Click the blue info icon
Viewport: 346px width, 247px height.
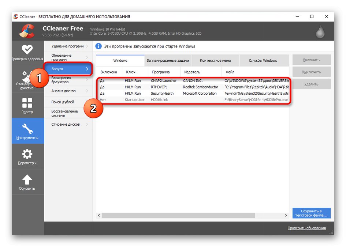98,46
